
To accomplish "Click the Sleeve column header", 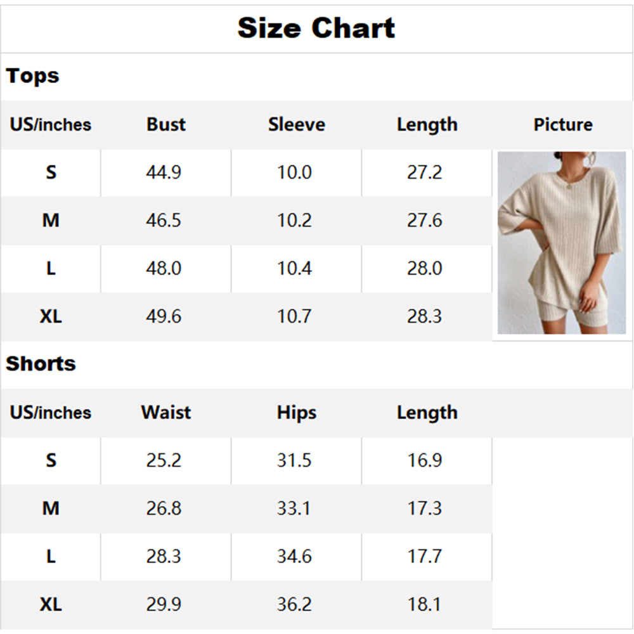I will pos(296,124).
